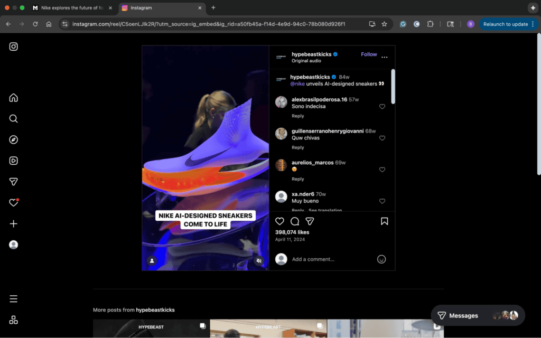Click the Grammarly extension icon in toolbar
Image resolution: width=541 pixels, height=338 pixels.
(x=403, y=24)
